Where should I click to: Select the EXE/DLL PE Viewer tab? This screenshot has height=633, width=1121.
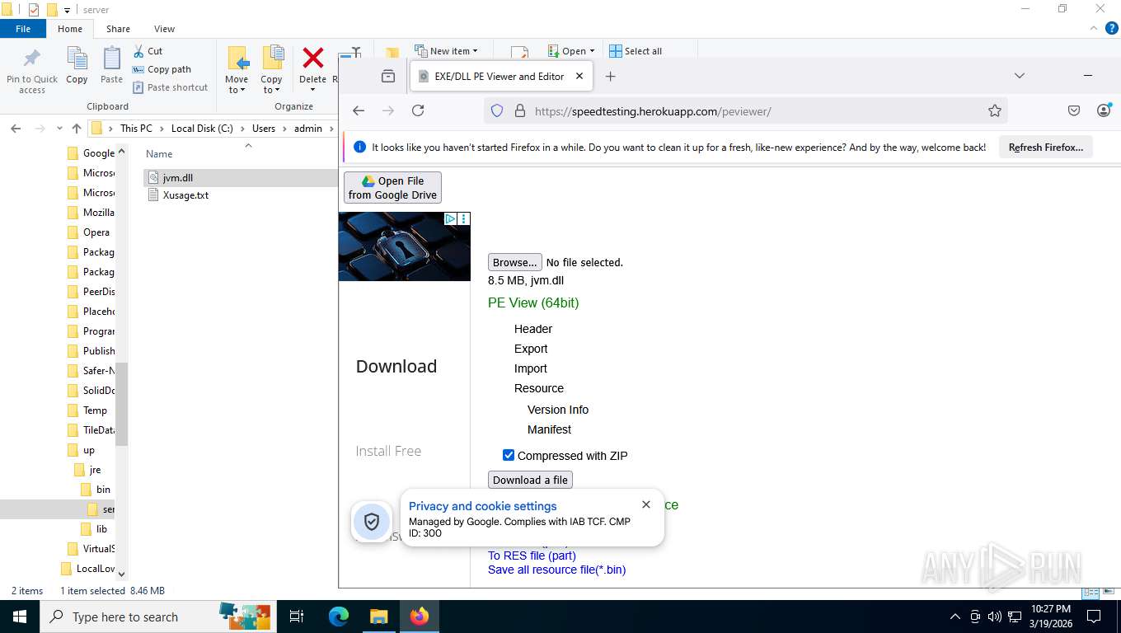pos(500,76)
